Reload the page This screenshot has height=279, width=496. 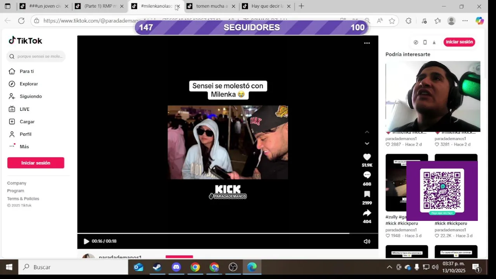click(x=21, y=21)
